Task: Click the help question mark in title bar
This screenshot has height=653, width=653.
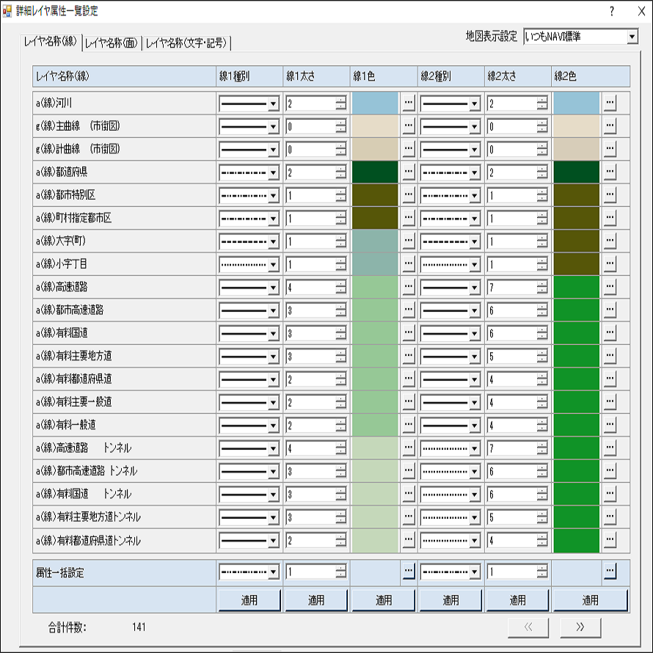Action: (x=611, y=11)
